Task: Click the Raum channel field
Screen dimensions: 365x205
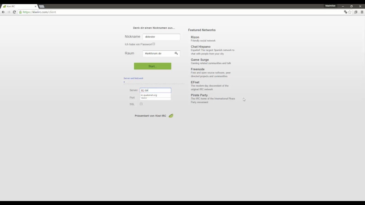Action: (x=161, y=53)
